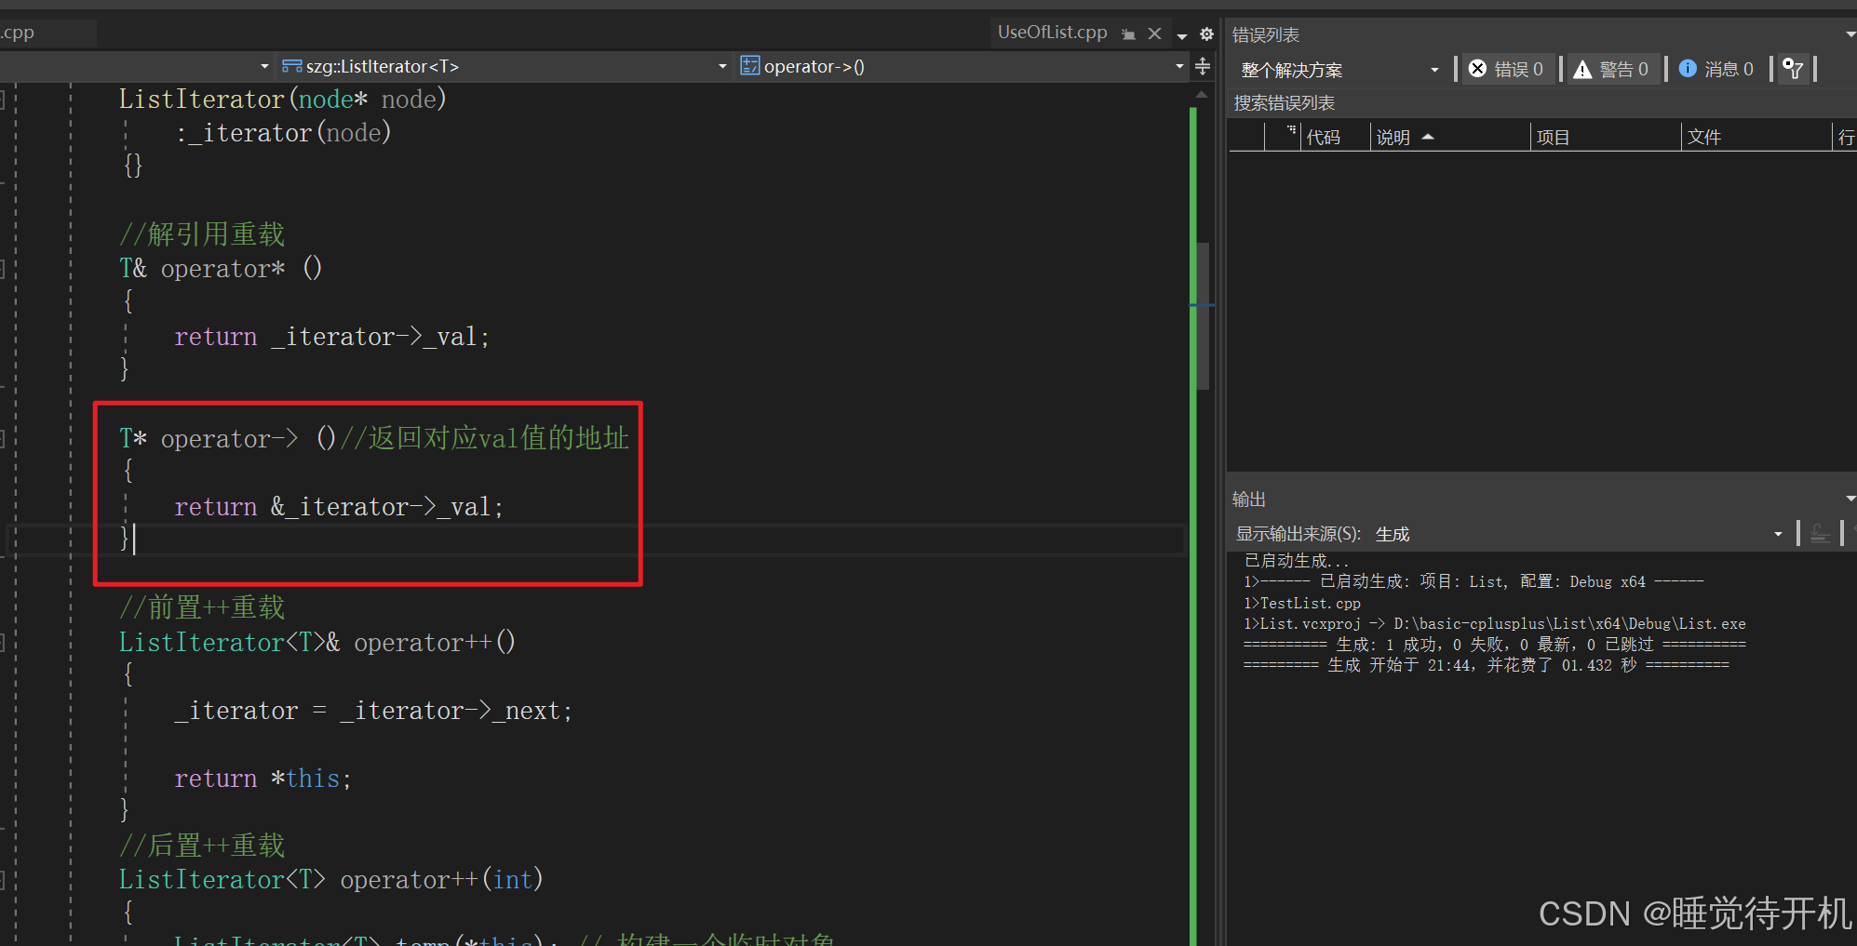Screen dimensions: 1857x946
Task: Open the active files dropdown arrow
Action: pyautogui.click(x=1182, y=35)
